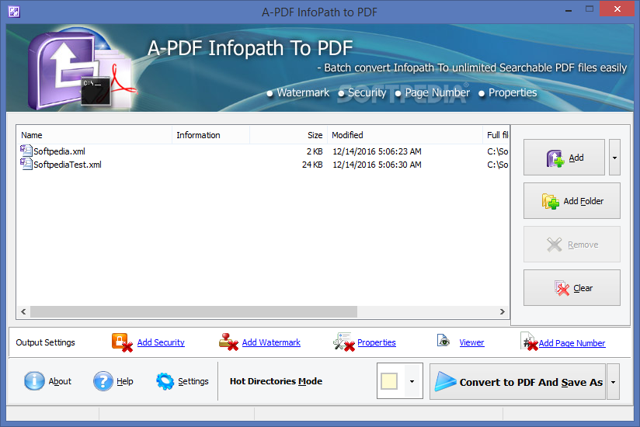This screenshot has width=640, height=427.
Task: Click the Help question mark icon
Action: pyautogui.click(x=103, y=381)
